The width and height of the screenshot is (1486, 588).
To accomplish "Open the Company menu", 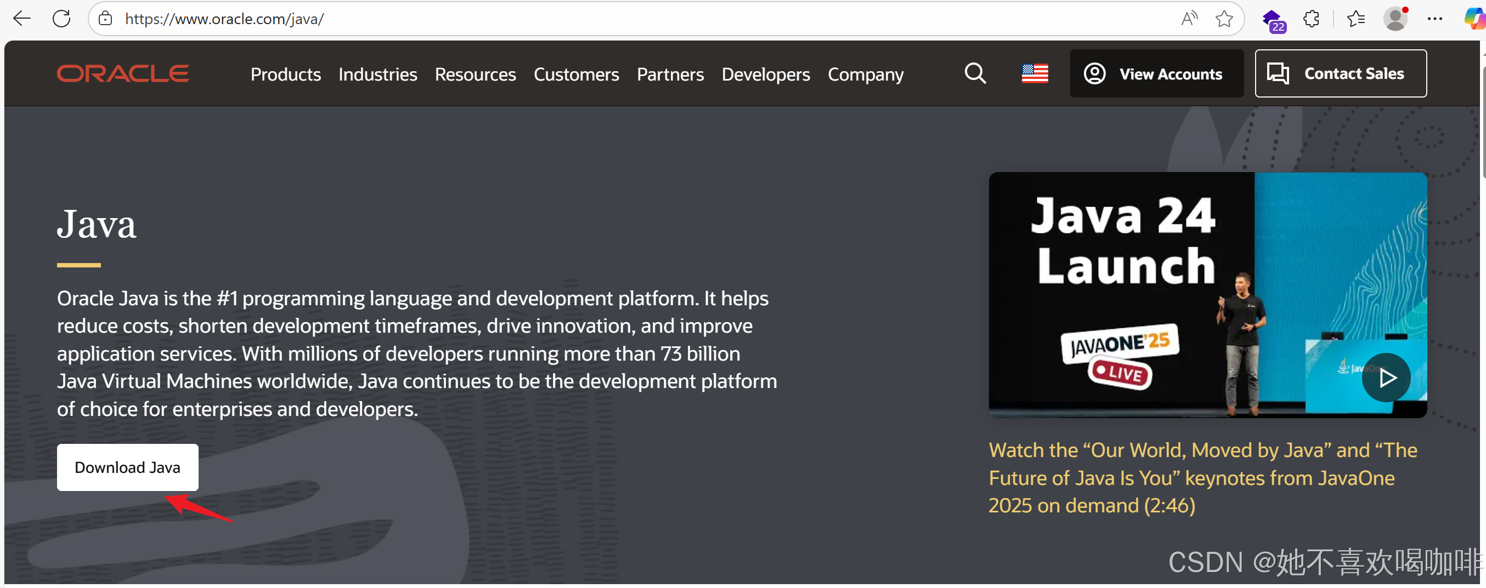I will [x=866, y=75].
